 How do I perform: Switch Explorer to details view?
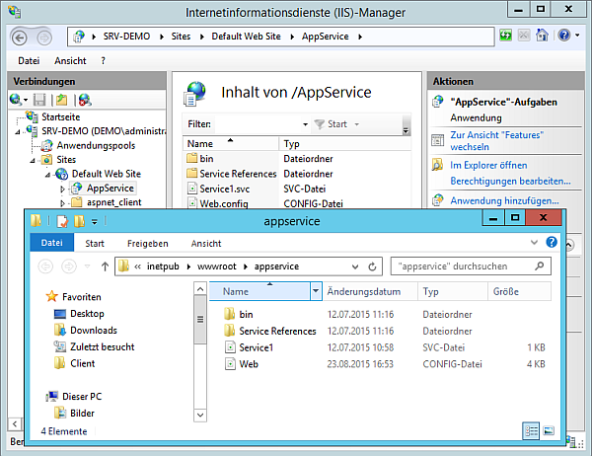(x=531, y=430)
